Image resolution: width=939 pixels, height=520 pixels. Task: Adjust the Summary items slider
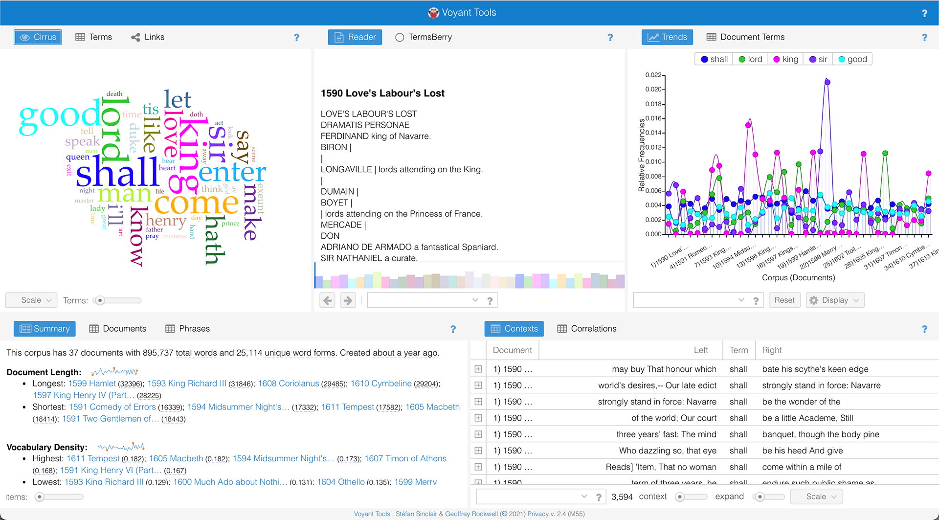pyautogui.click(x=59, y=497)
